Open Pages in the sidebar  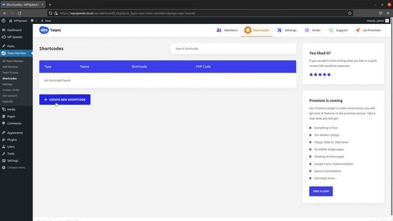11,117
